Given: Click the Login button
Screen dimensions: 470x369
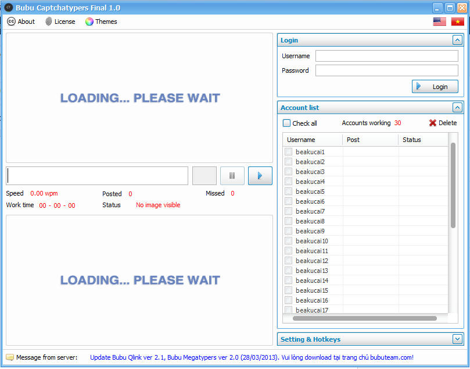Looking at the screenshot, I should 435,87.
